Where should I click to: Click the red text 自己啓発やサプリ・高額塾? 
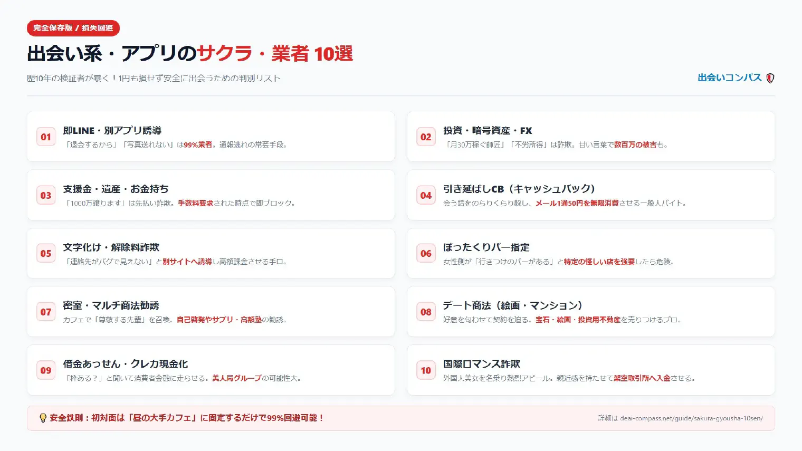click(219, 320)
